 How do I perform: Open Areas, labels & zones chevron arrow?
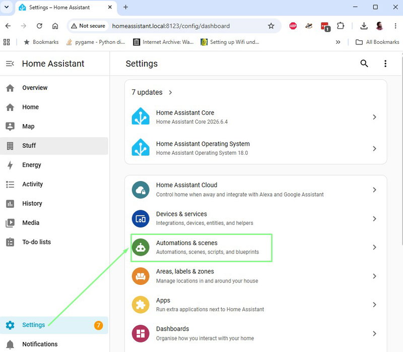coord(374,276)
